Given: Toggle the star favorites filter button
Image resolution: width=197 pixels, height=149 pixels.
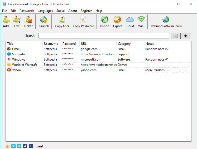Looking at the screenshot, I should pyautogui.click(x=185, y=36).
